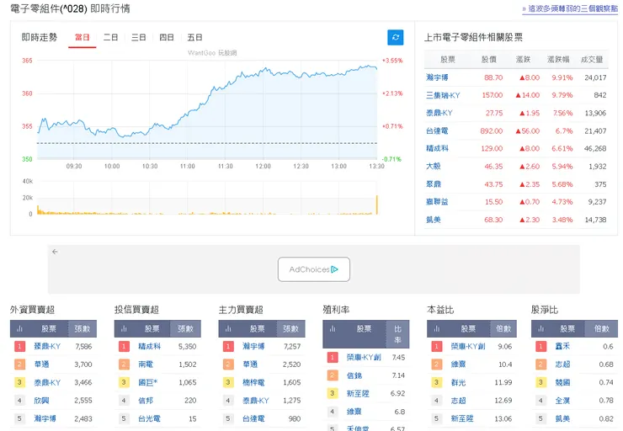The width and height of the screenshot is (623, 431).
Task: Click the 成交量 column header
Action: [x=592, y=60]
